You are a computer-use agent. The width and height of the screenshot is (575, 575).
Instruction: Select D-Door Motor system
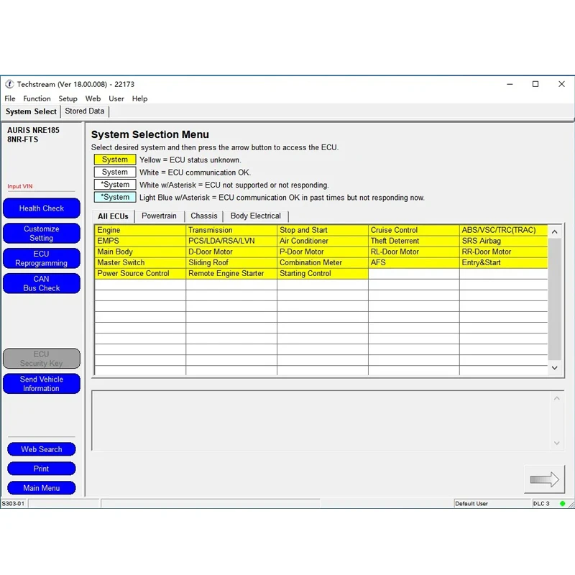(231, 252)
